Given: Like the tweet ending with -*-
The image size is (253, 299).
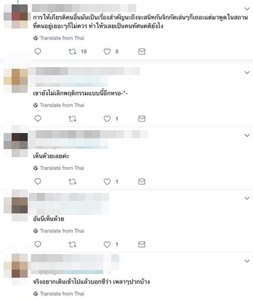Looking at the screenshot, I should tap(107, 119).
